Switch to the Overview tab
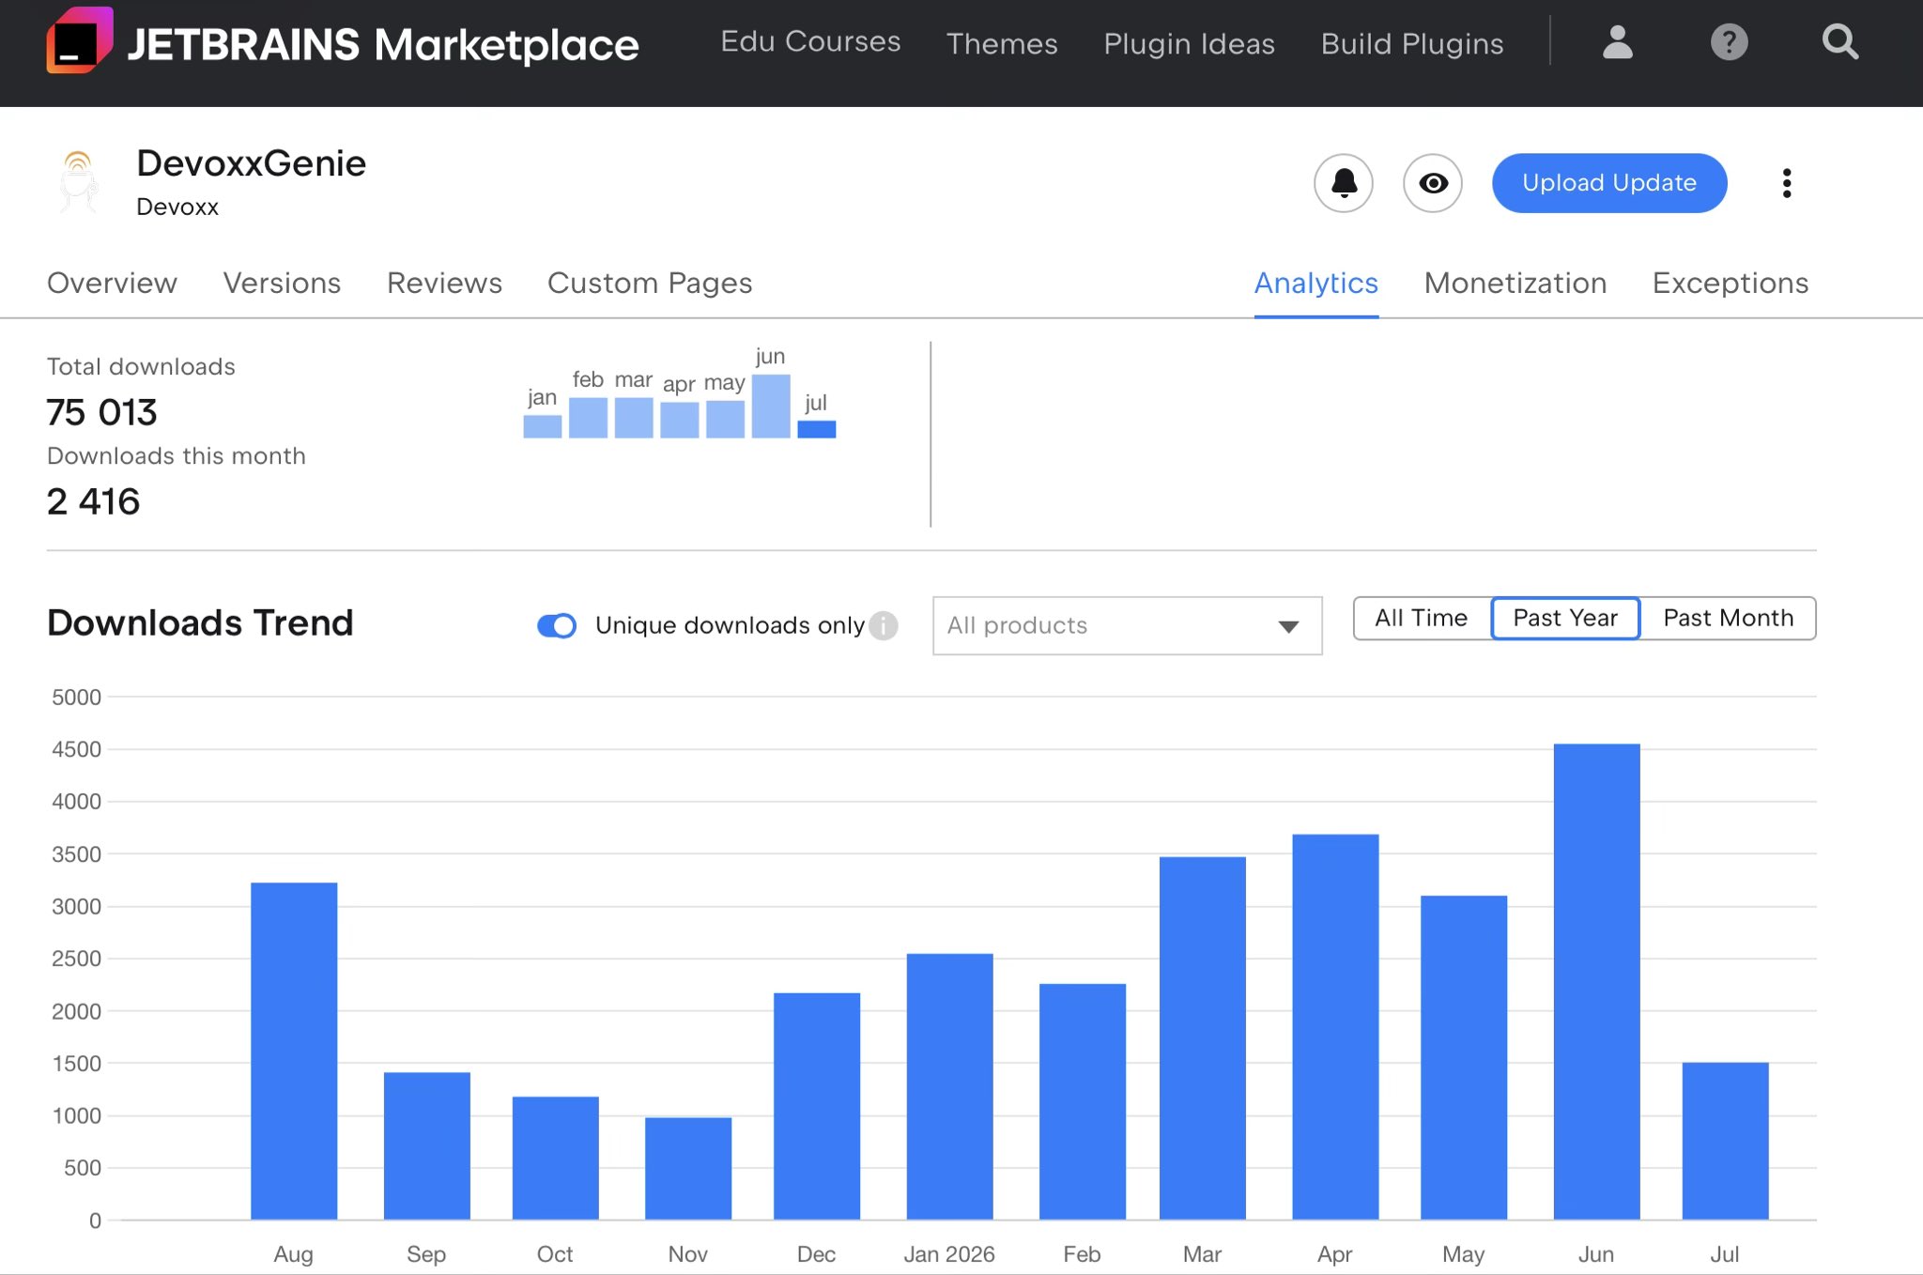 (112, 283)
